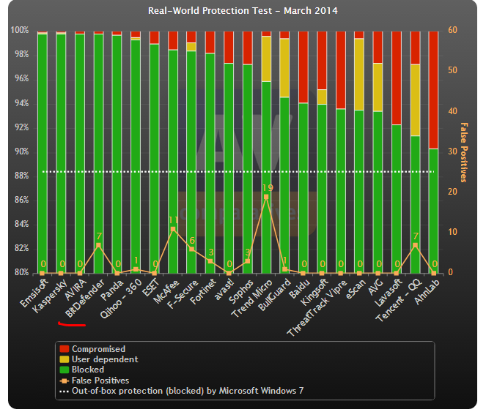The width and height of the screenshot is (486, 412).
Task: Click the green Blocked legend swatch
Action: pyautogui.click(x=64, y=370)
